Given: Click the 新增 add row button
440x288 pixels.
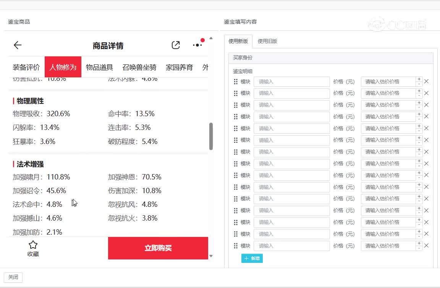Looking at the screenshot, I should pyautogui.click(x=252, y=258).
